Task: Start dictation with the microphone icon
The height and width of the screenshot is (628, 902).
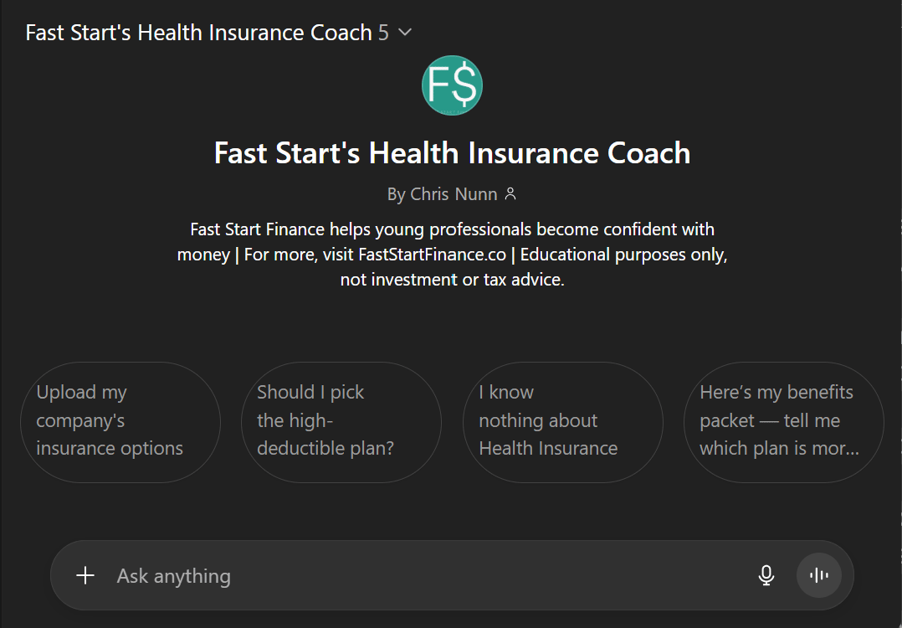Action: coord(766,575)
